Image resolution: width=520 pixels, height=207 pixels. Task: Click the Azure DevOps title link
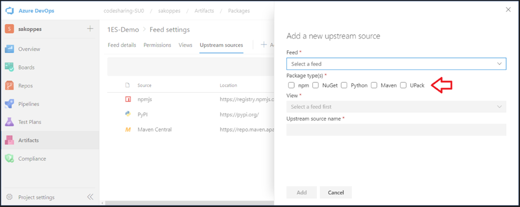point(36,11)
